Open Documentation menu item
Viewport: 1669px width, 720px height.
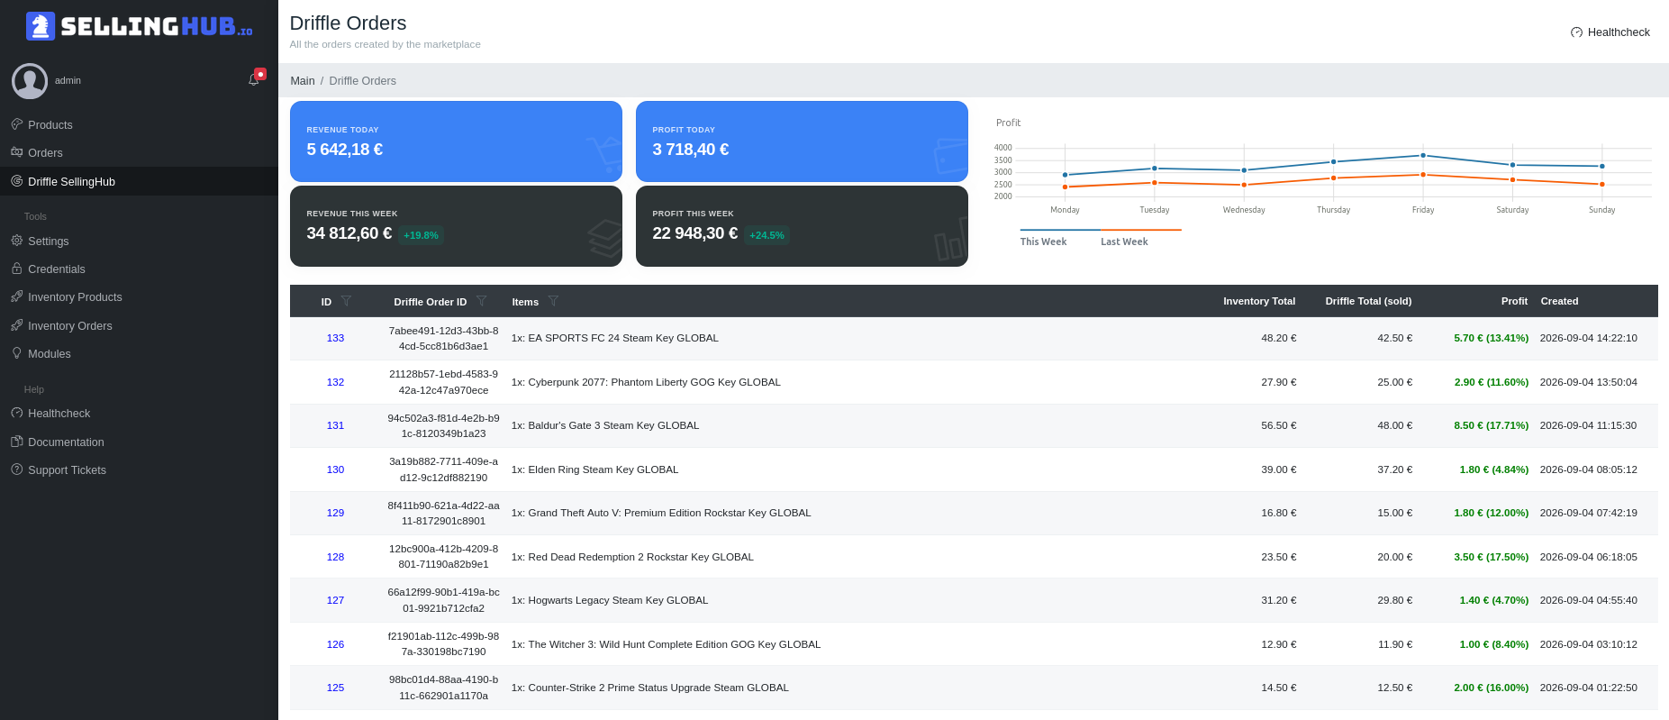click(66, 442)
